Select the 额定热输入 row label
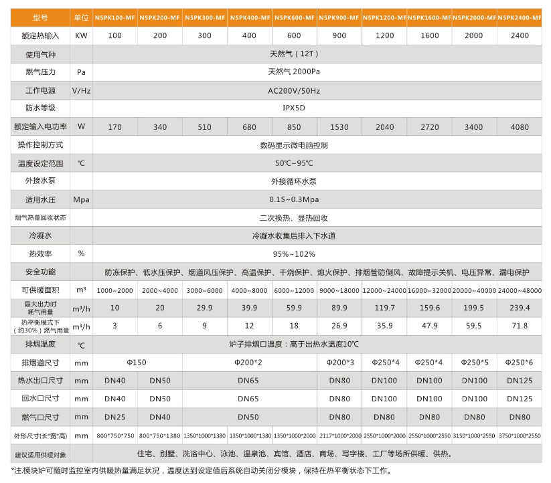 [x=36, y=35]
